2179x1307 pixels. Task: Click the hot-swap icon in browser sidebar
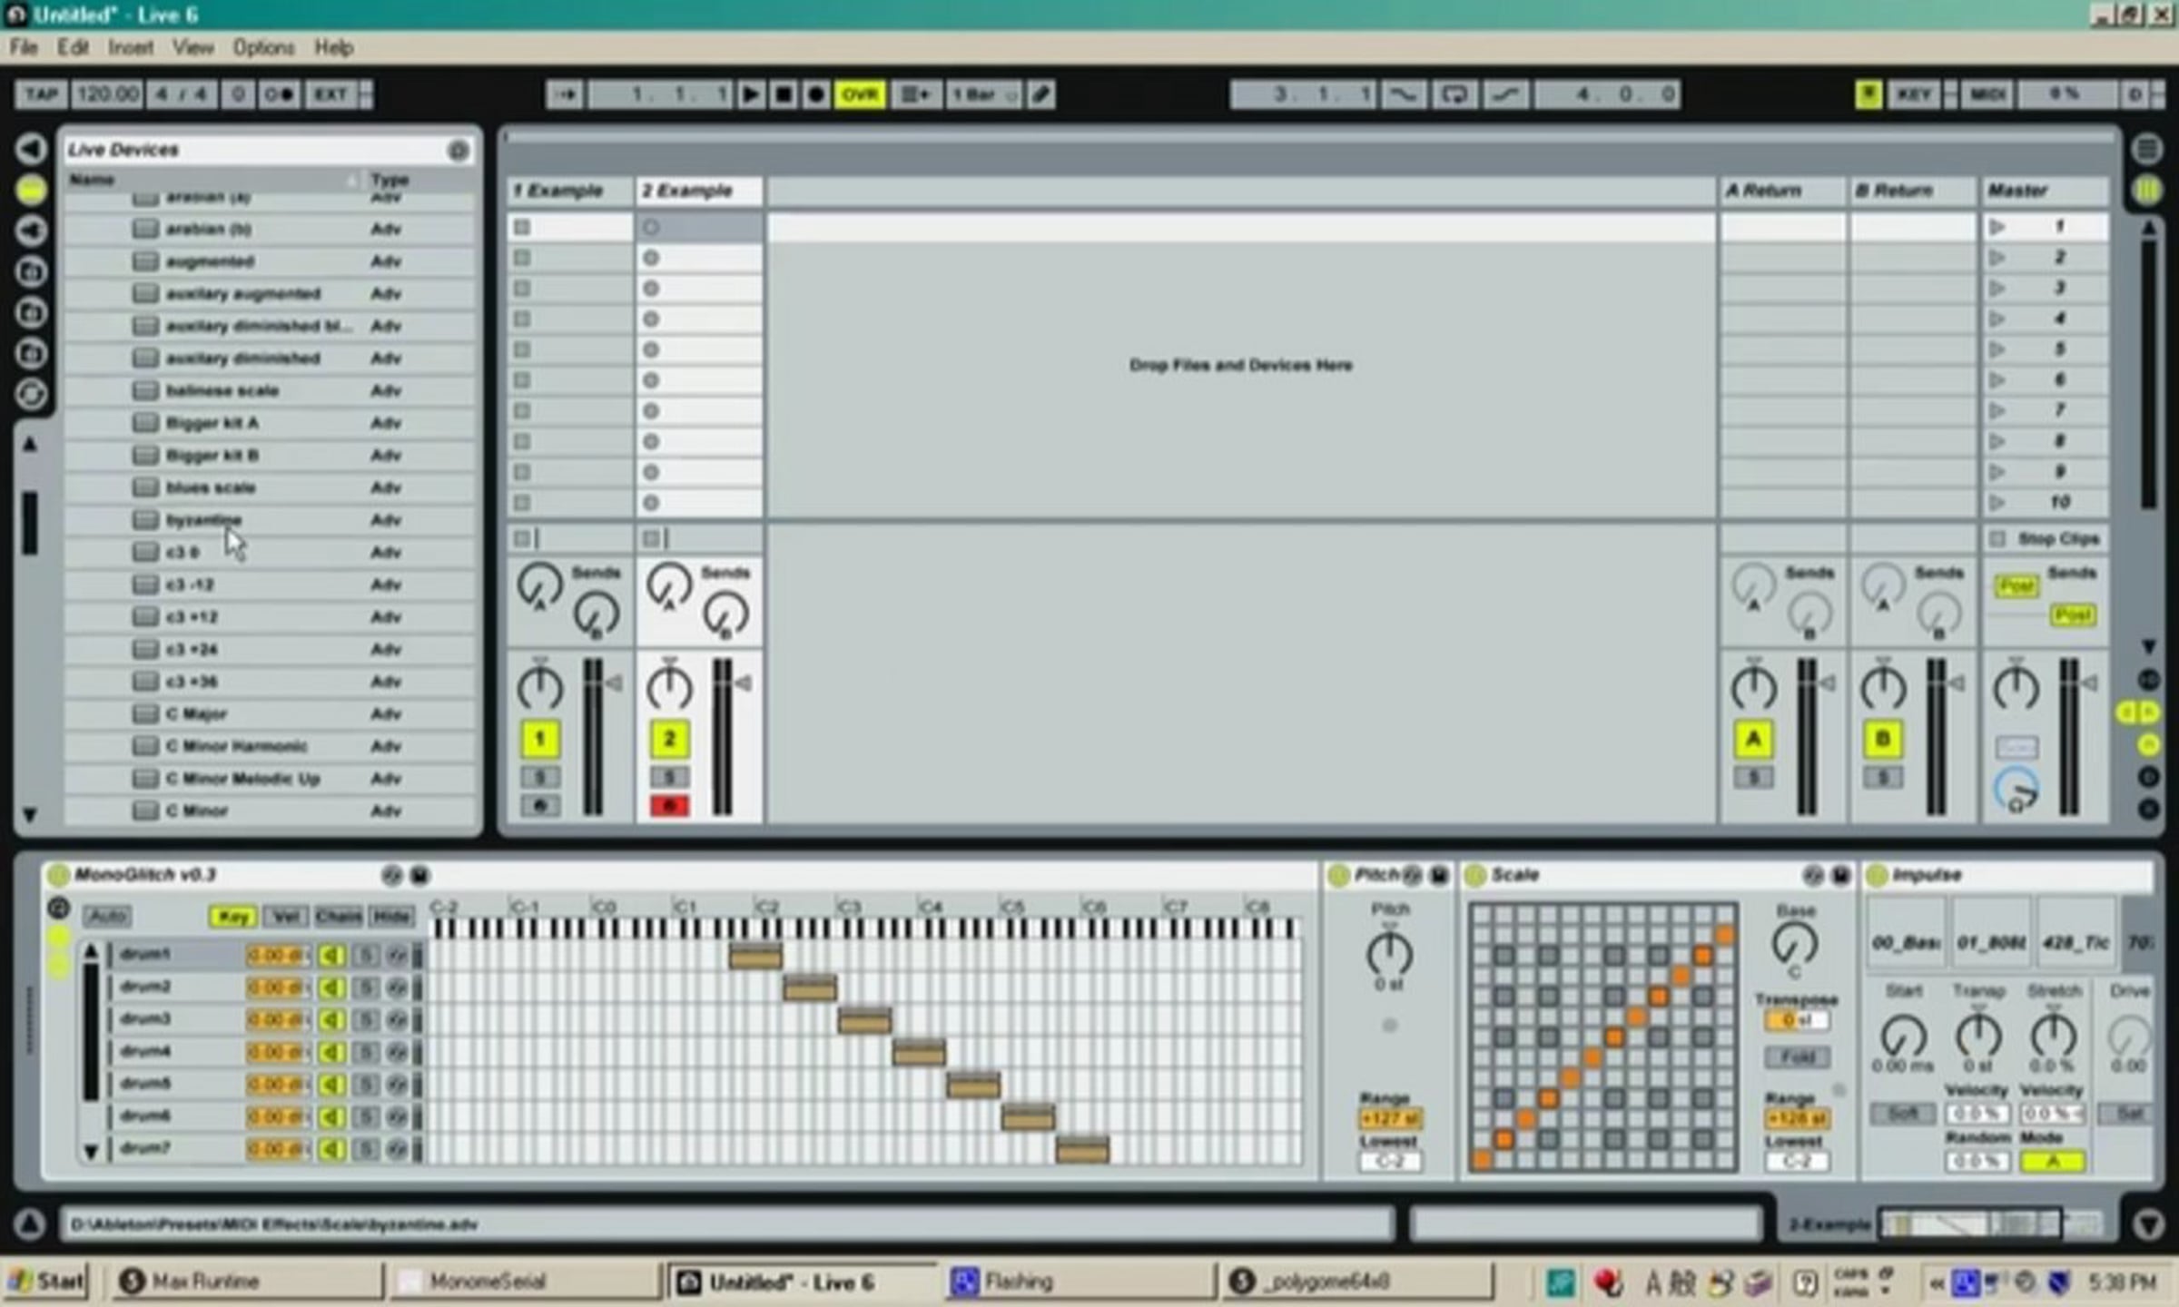(32, 394)
